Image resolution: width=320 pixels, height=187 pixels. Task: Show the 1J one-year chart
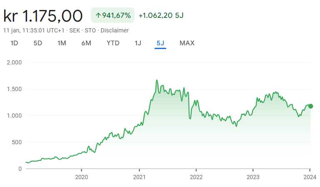[138, 43]
